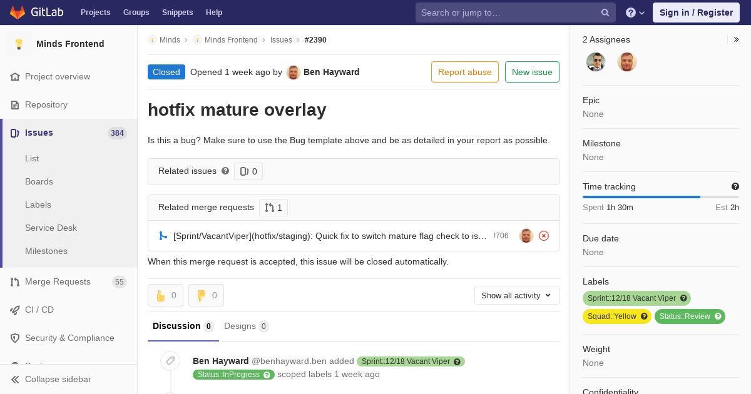Click the #2390 breadcrumb item
This screenshot has width=751, height=394.
(315, 40)
